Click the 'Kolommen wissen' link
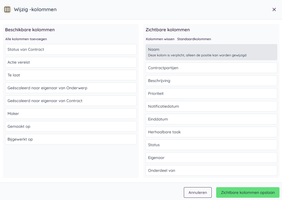282x200 pixels. (160, 39)
